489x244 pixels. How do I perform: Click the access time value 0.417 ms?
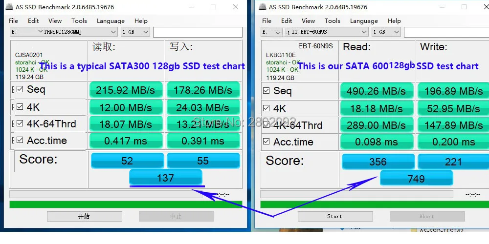click(x=126, y=141)
